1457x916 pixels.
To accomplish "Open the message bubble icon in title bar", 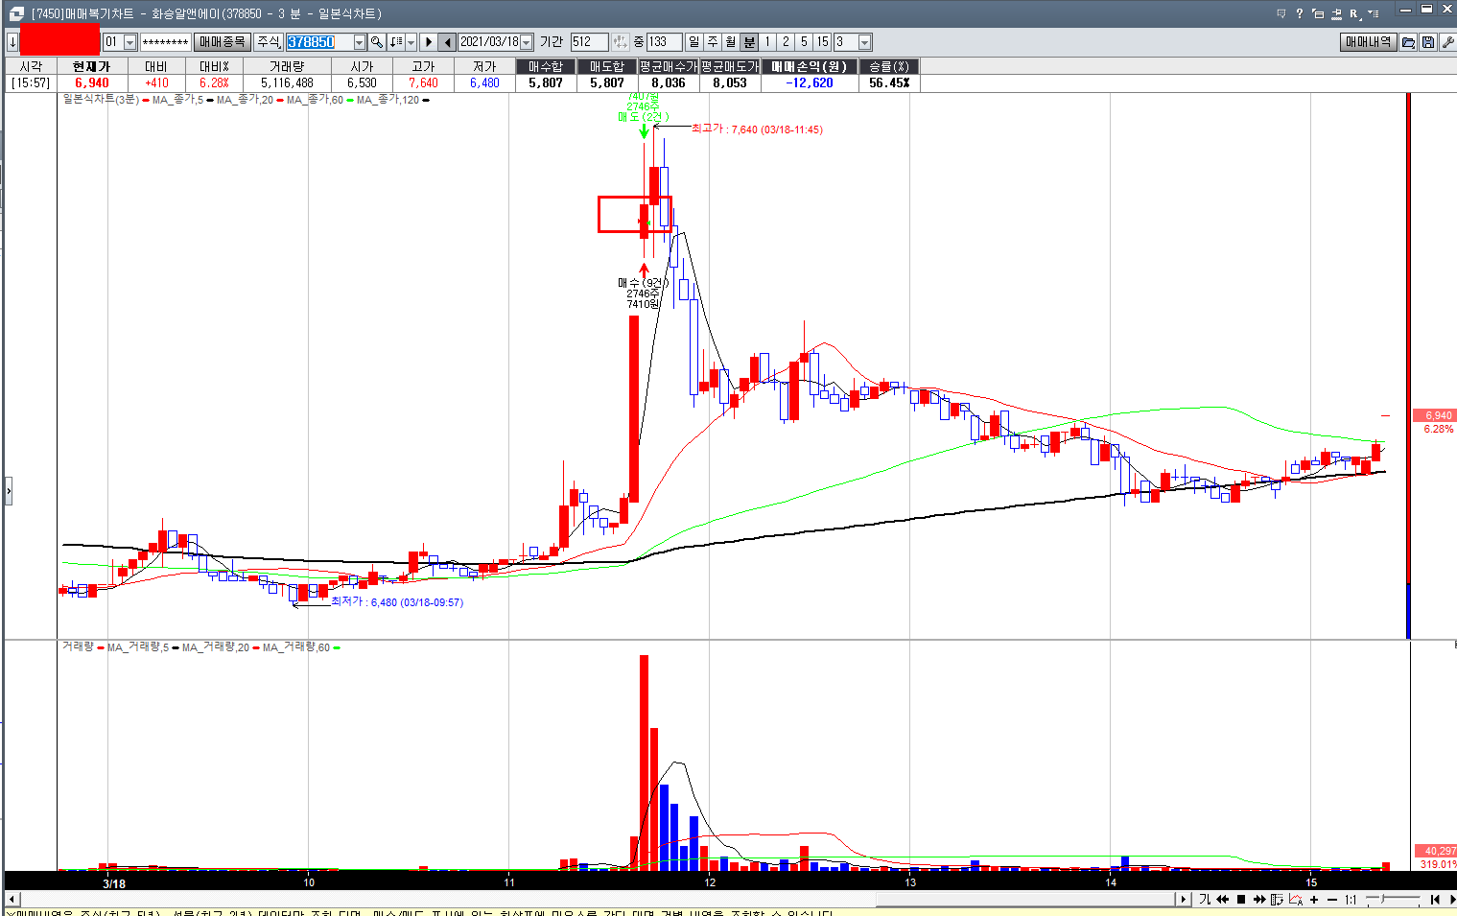I will [1281, 13].
